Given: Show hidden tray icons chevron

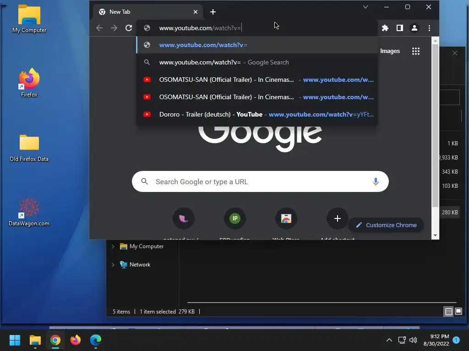Looking at the screenshot, I should pos(389,340).
